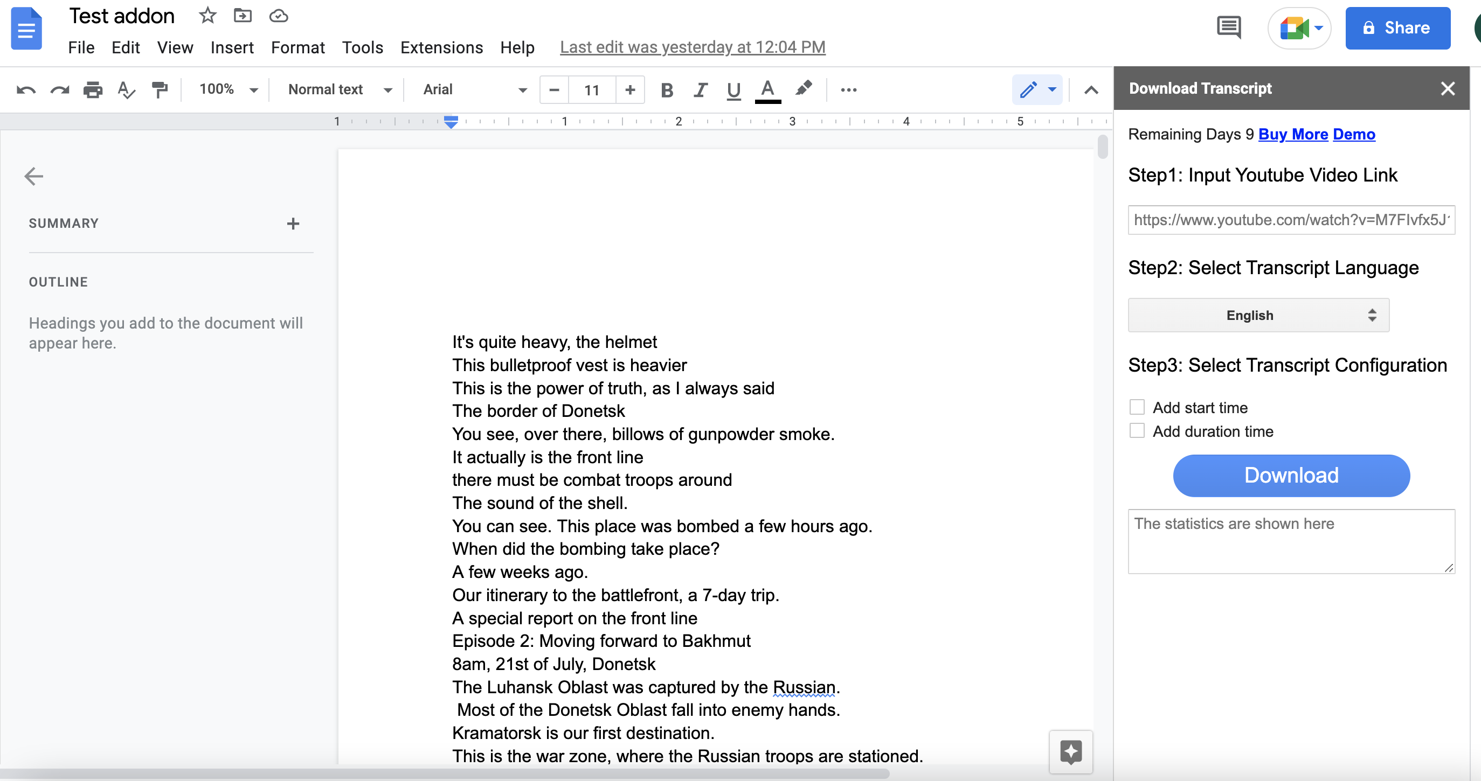Click the move to folder icon

(243, 16)
